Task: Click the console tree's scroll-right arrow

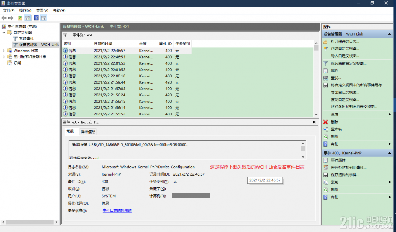Action: click(x=56, y=222)
